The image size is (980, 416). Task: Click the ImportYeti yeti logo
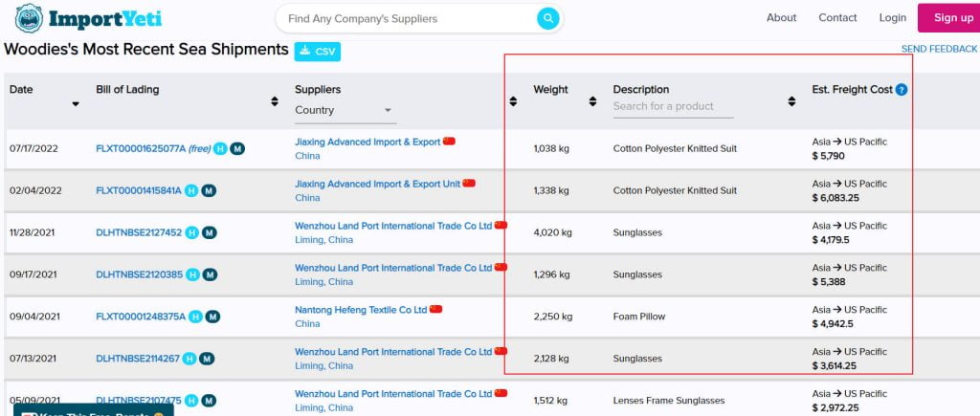29,18
